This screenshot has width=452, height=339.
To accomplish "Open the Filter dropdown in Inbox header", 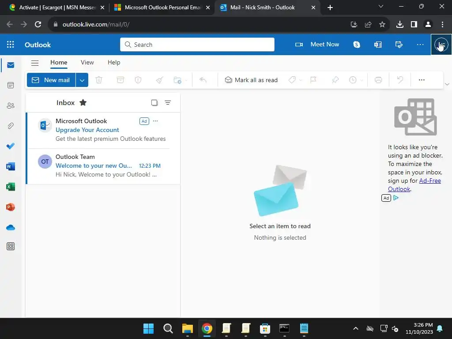I will click(x=168, y=102).
